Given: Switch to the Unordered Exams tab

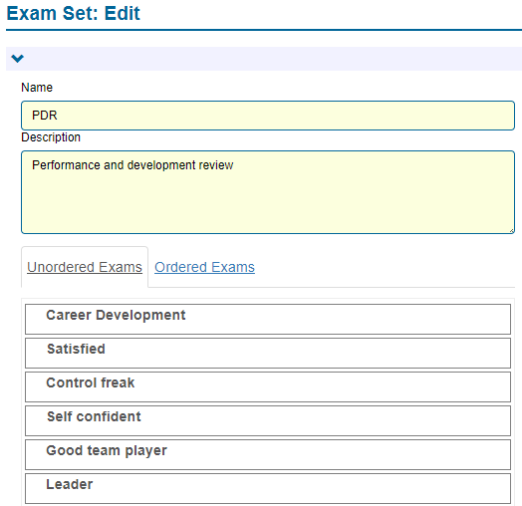Looking at the screenshot, I should pyautogui.click(x=85, y=267).
